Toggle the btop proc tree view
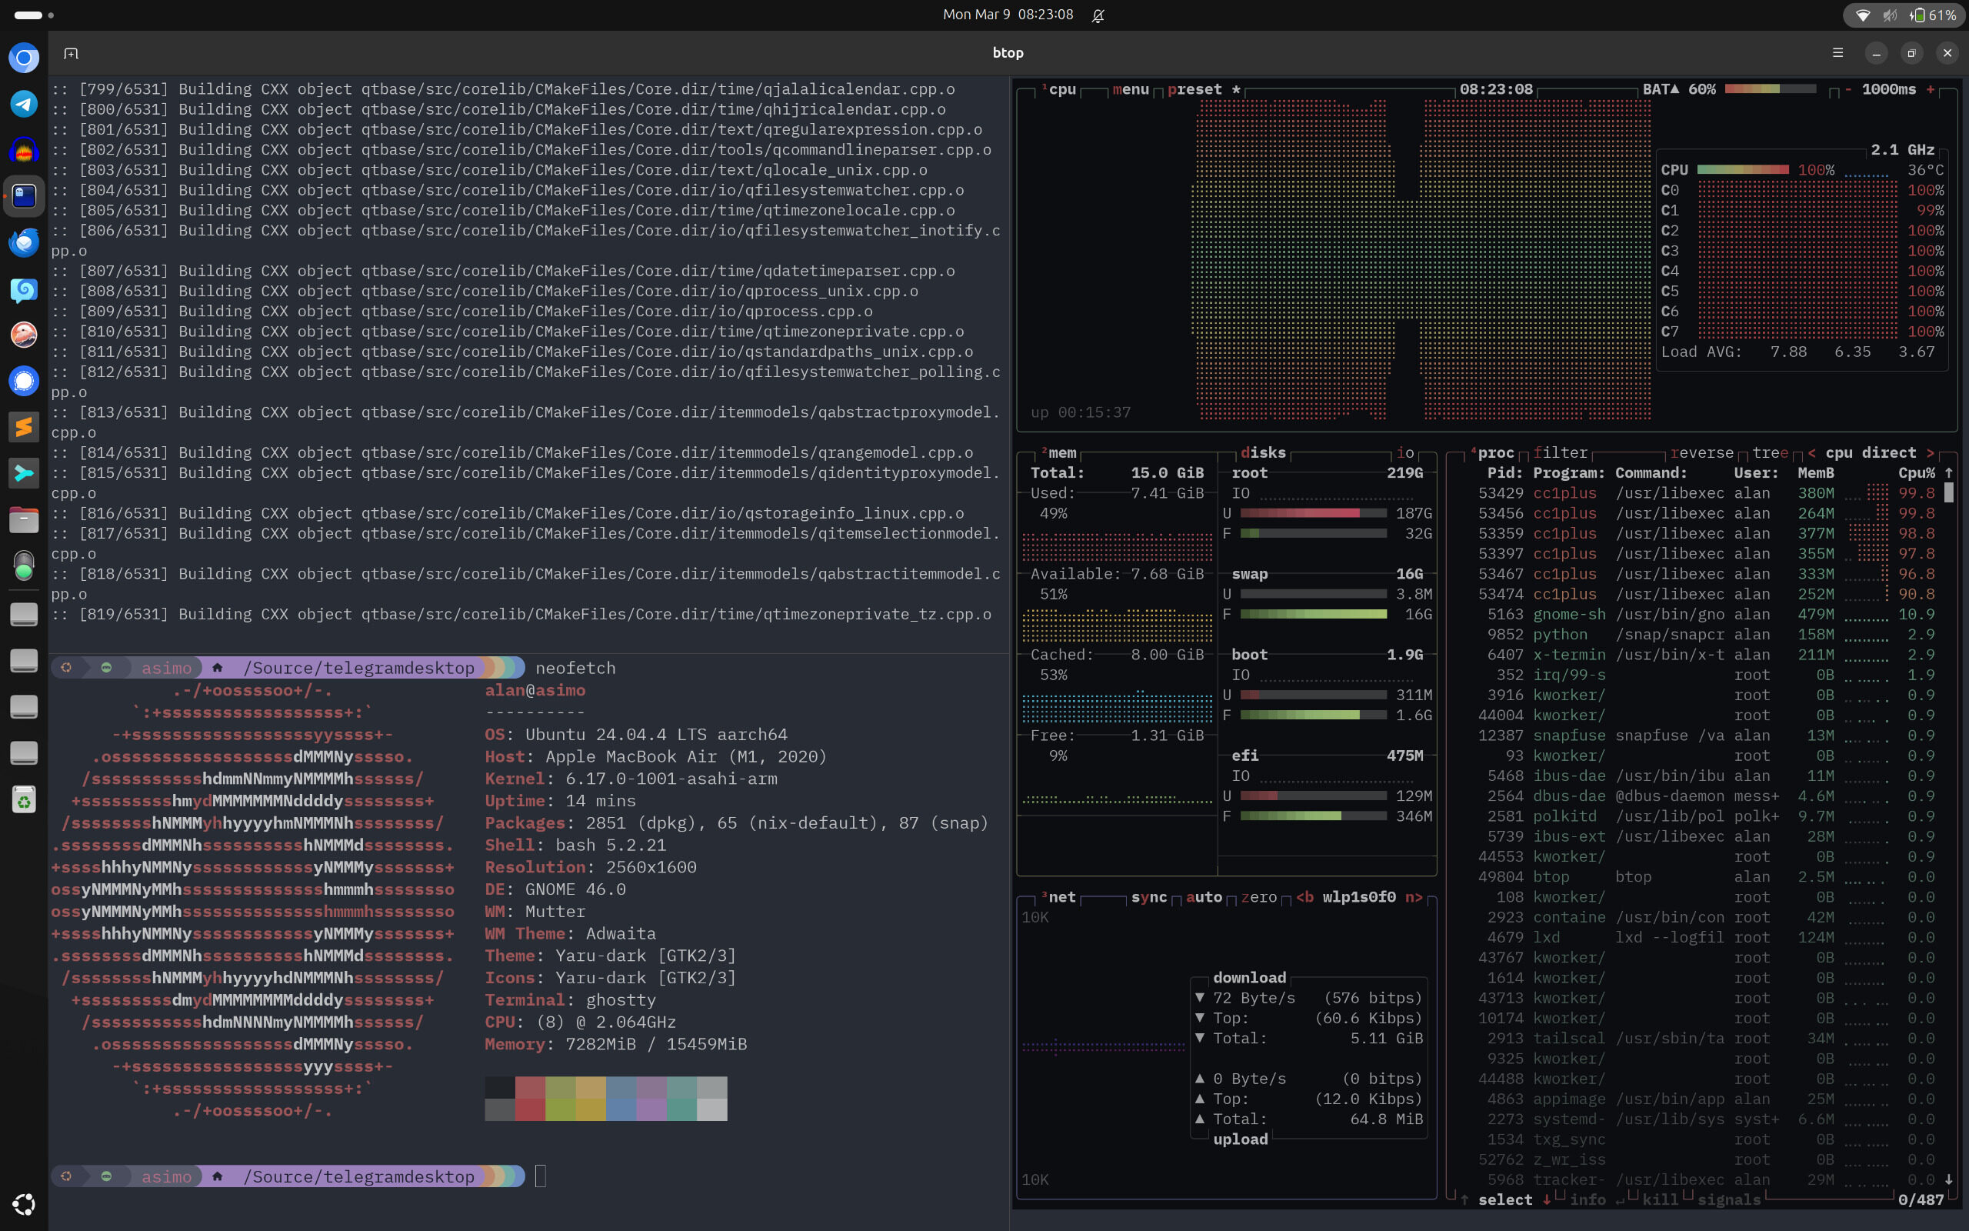 click(1770, 452)
